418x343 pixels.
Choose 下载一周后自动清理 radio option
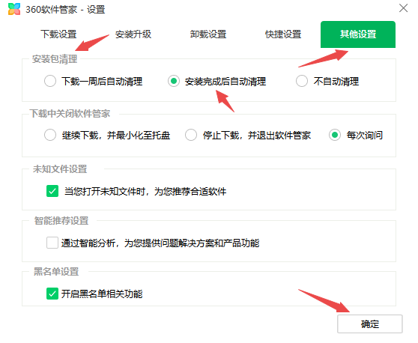tap(50, 81)
